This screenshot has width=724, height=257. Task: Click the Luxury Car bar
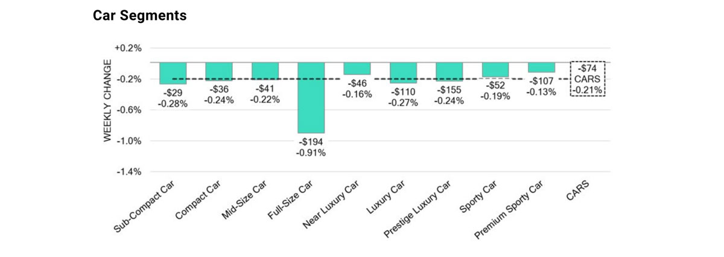coord(403,72)
